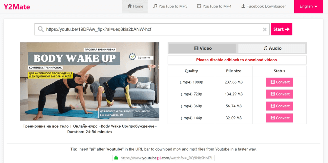Switch to the Video tab
The image size is (328, 163).
(x=202, y=48)
